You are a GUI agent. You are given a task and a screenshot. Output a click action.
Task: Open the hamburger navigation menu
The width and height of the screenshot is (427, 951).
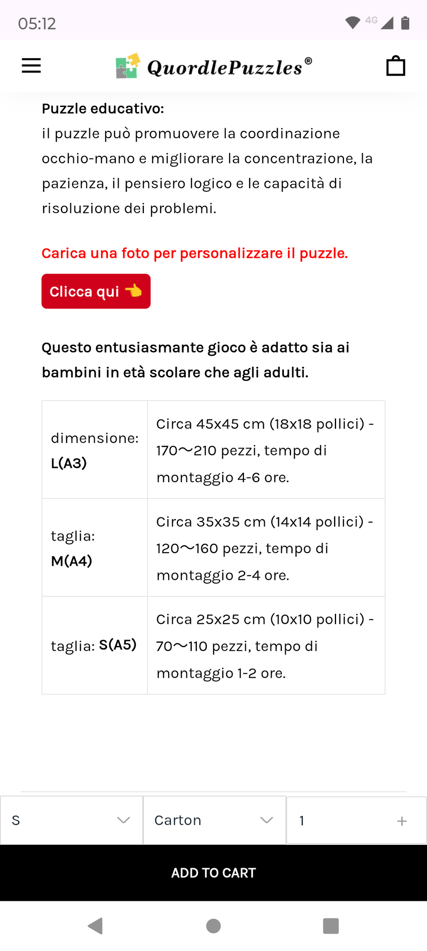[x=31, y=66]
